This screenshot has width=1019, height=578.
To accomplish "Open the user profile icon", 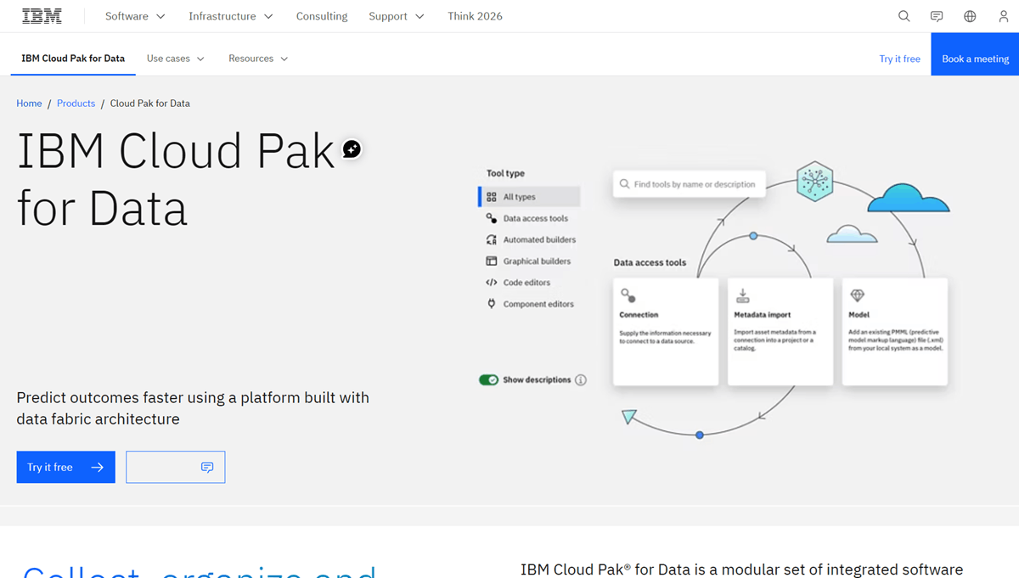I will click(1003, 16).
